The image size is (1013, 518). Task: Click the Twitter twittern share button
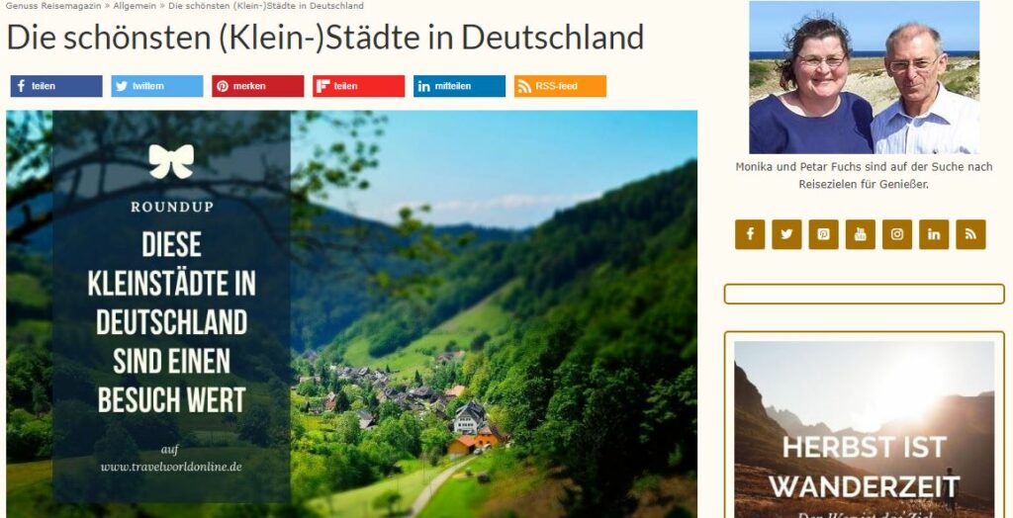coord(157,86)
